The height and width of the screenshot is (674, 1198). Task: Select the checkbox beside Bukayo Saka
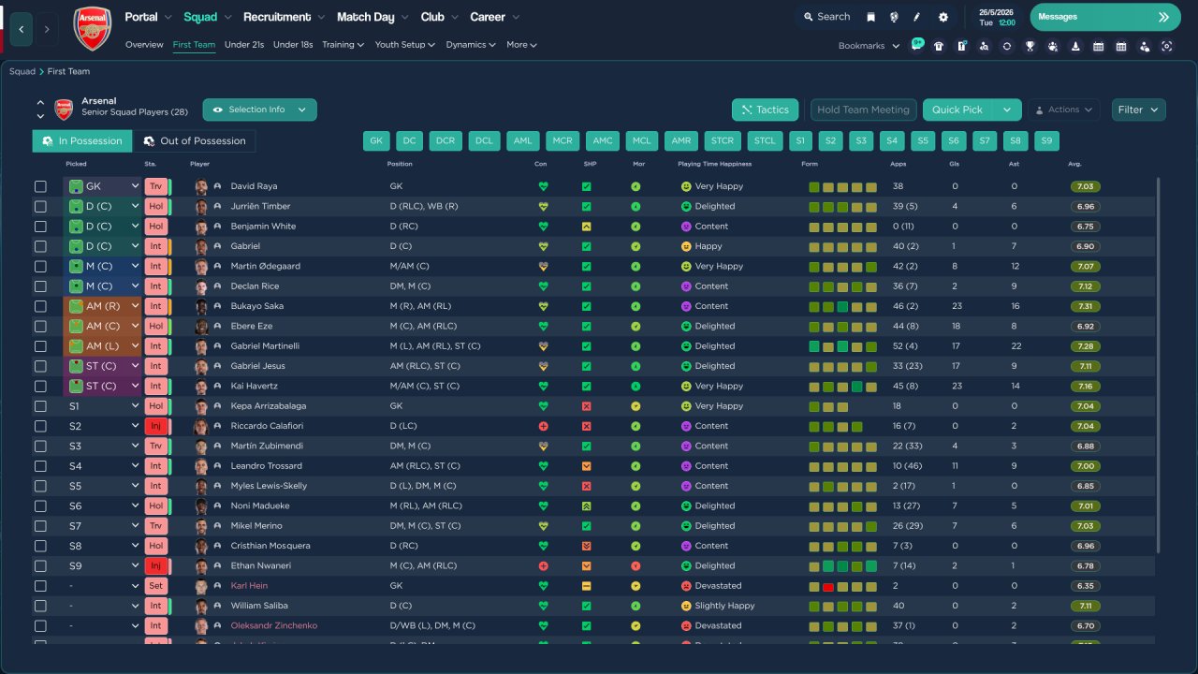pyautogui.click(x=40, y=306)
